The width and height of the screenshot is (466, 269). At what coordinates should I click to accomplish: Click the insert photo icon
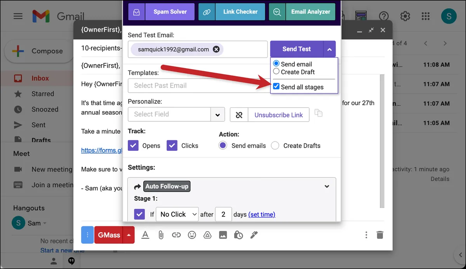[x=223, y=235]
